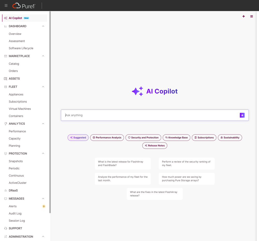Submit query with the purple arrow button
The width and height of the screenshot is (259, 241).
(242, 115)
